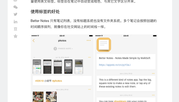This screenshot has height=102, width=179.
Task: Click 'This is a different kind' note text
Action: tap(125, 83)
